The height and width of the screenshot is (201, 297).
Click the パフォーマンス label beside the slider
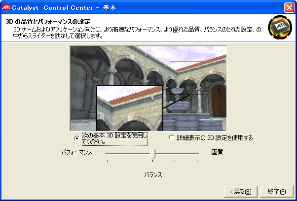[77, 152]
